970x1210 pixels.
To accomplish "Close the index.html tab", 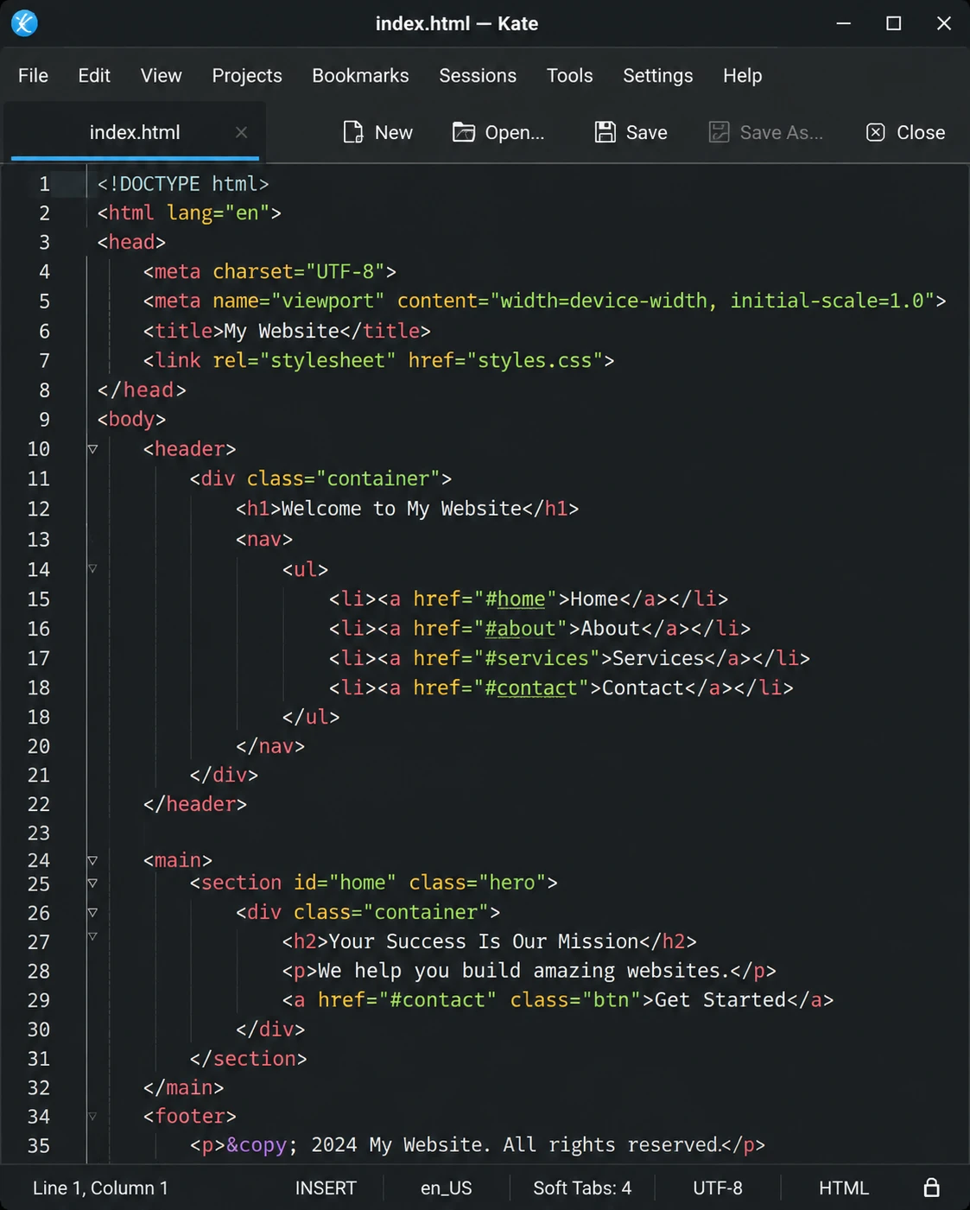I will pyautogui.click(x=241, y=132).
